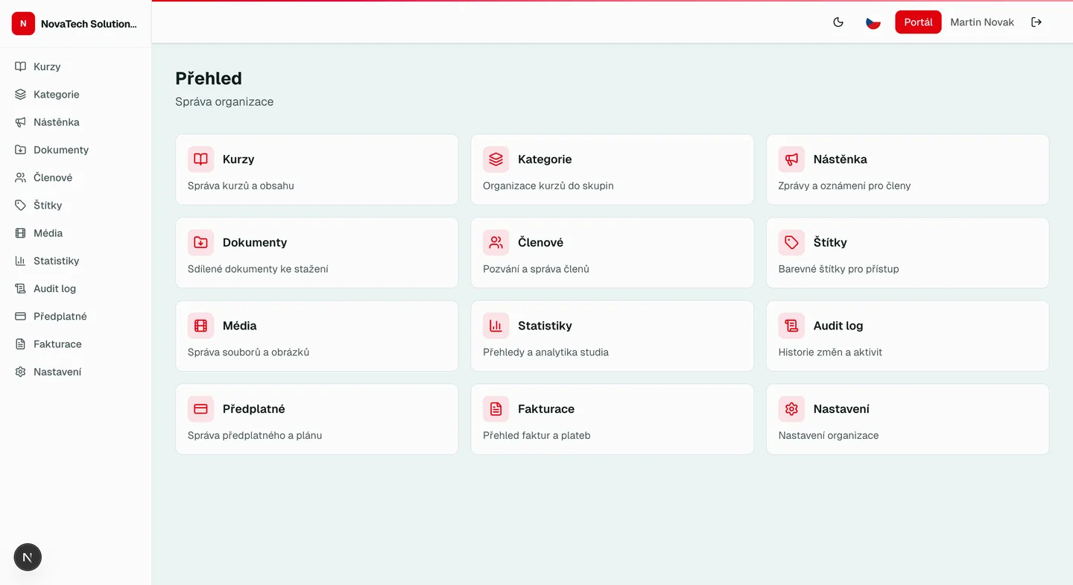Click the circular avatar at bottom left
The height and width of the screenshot is (585, 1073).
(28, 557)
